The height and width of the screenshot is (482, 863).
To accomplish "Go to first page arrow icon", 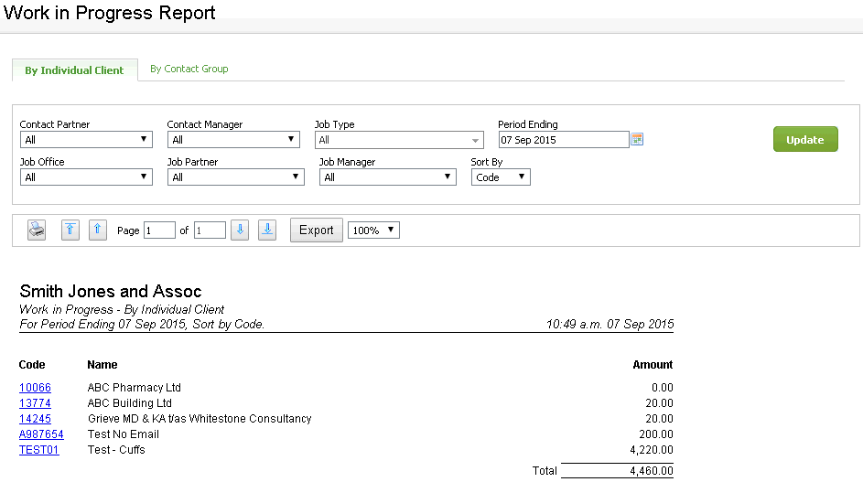I will point(70,230).
